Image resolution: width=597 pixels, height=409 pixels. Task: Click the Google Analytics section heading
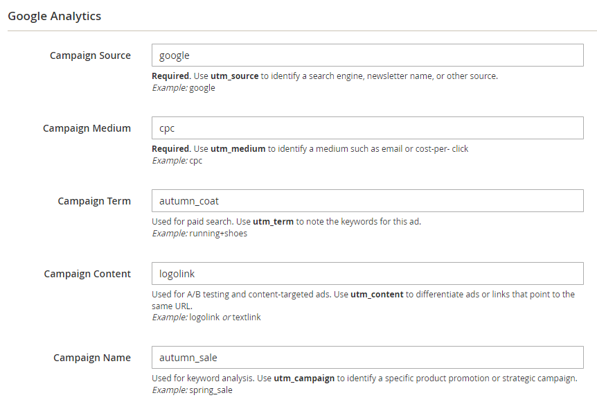(55, 16)
